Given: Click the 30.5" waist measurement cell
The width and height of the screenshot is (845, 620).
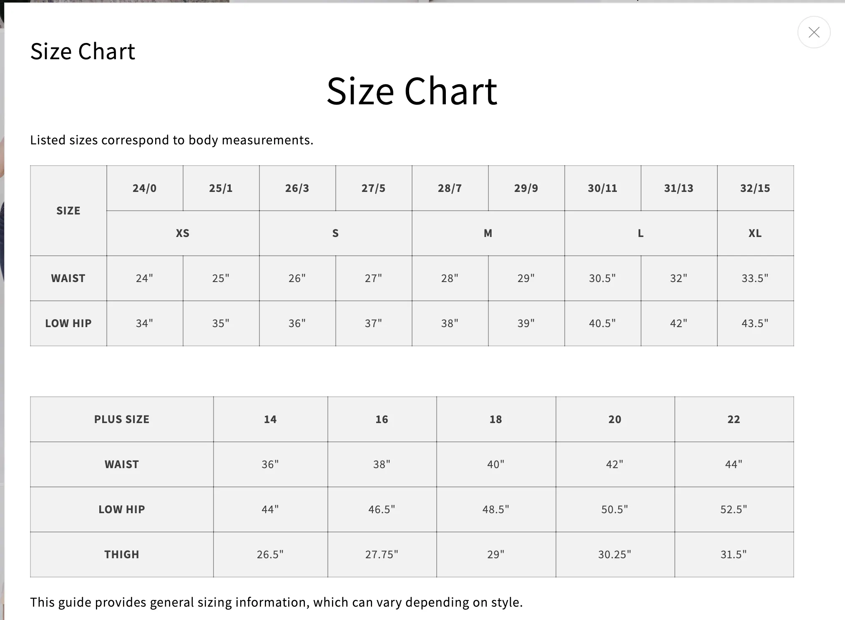Looking at the screenshot, I should coord(602,278).
